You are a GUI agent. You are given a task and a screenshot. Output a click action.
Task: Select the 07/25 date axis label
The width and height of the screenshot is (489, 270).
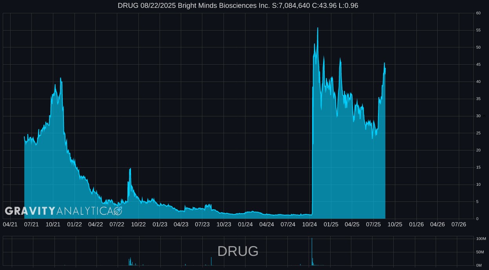coord(373,225)
